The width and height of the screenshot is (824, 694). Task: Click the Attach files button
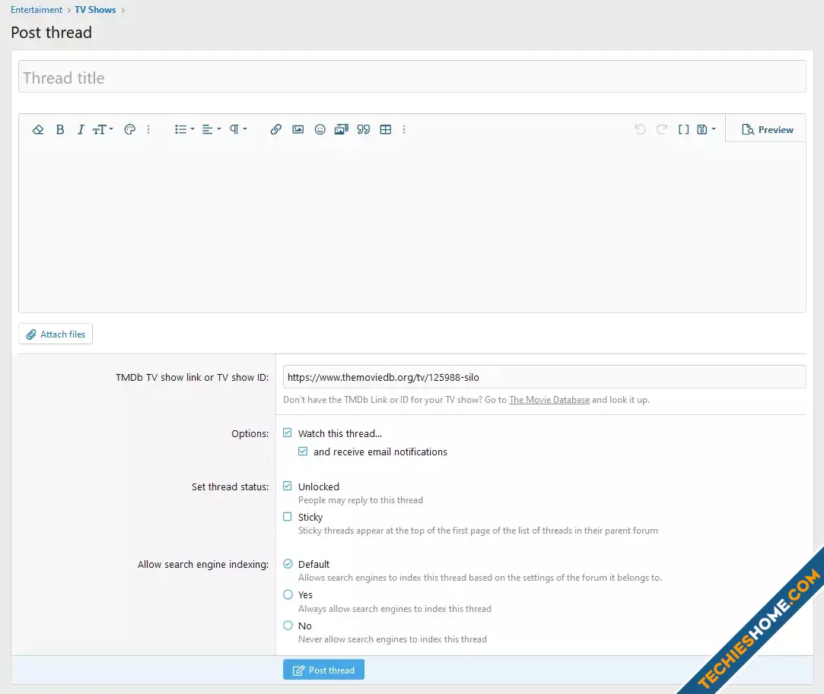click(56, 334)
